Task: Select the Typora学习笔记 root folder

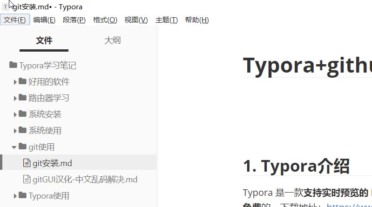Action: coord(47,66)
